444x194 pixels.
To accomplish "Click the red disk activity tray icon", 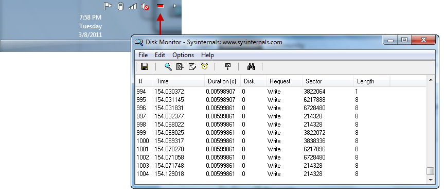I will click(x=161, y=6).
